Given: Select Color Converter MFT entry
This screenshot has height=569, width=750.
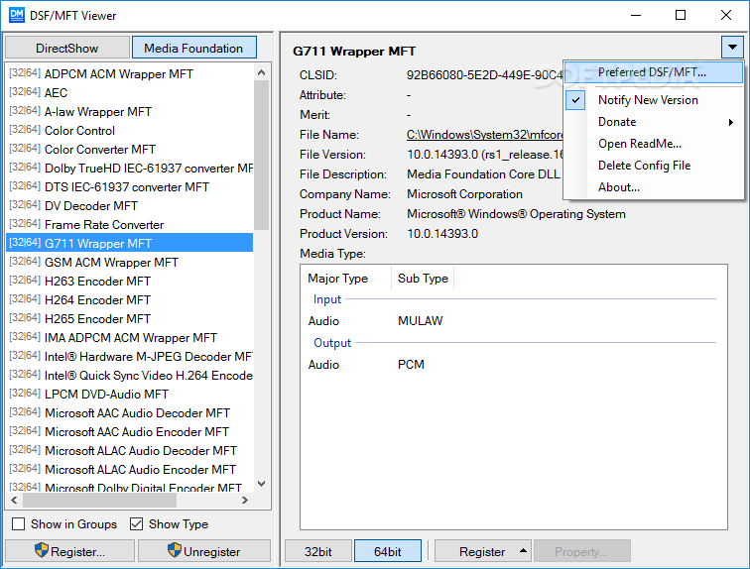Looking at the screenshot, I should click(x=130, y=149).
